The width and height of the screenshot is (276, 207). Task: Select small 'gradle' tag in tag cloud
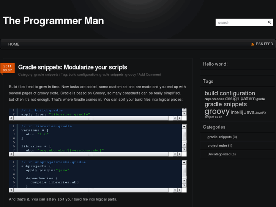point(260,99)
